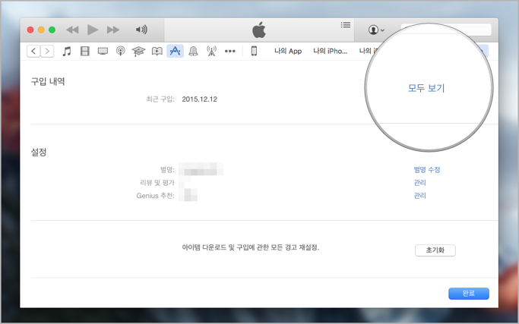Image resolution: width=519 pixels, height=324 pixels.
Task: Zoom the window with green button
Action: click(x=52, y=30)
